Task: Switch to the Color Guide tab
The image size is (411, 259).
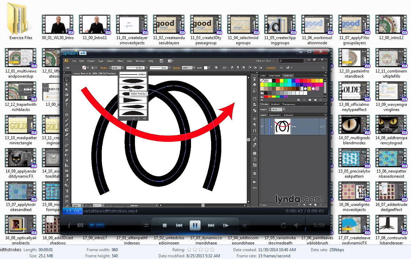Action: tap(275, 76)
